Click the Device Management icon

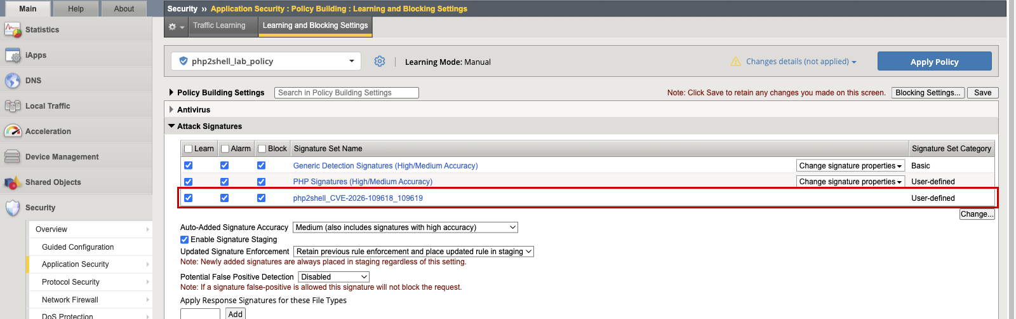pos(13,157)
